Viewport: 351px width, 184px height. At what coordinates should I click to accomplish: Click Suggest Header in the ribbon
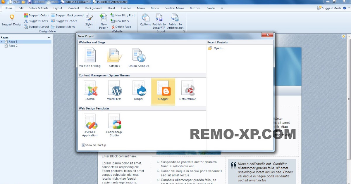64,21
